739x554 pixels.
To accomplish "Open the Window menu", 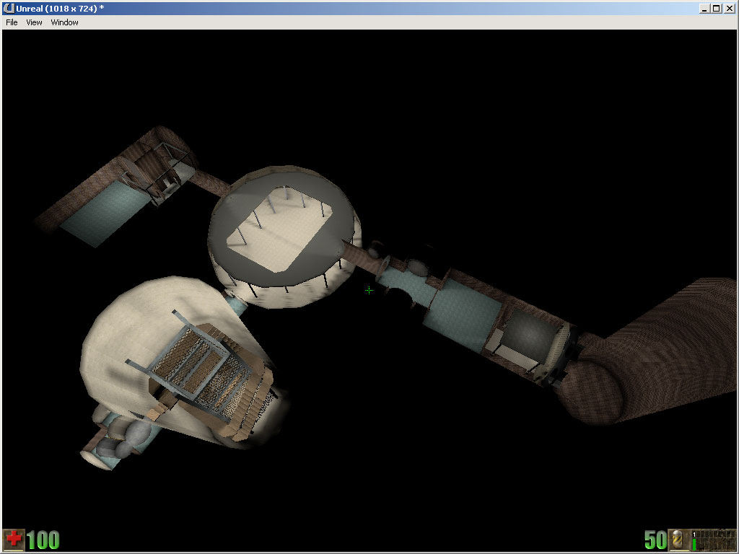I will (x=64, y=22).
